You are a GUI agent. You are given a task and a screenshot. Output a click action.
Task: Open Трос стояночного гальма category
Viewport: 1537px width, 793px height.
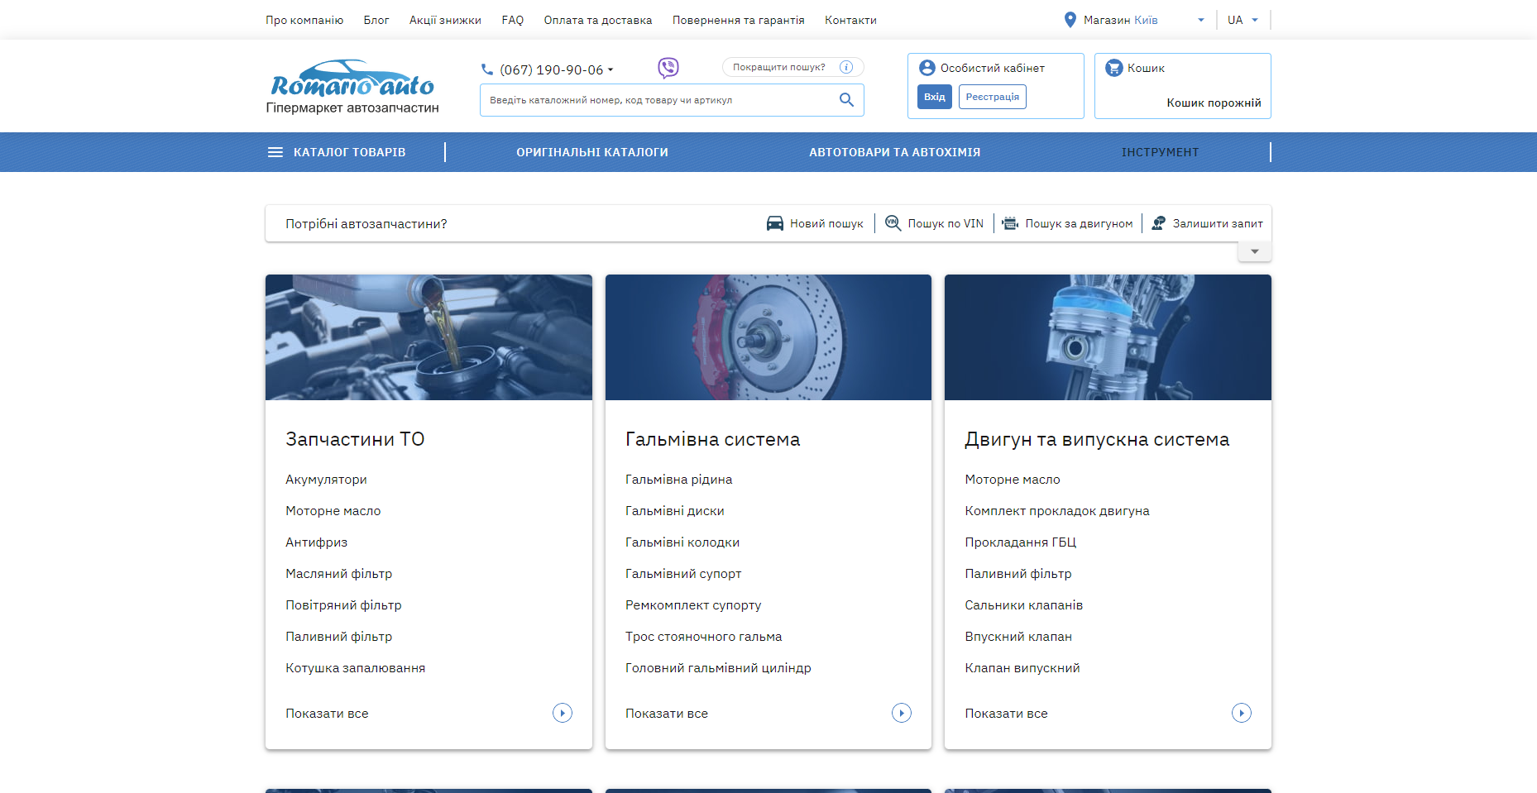point(704,637)
